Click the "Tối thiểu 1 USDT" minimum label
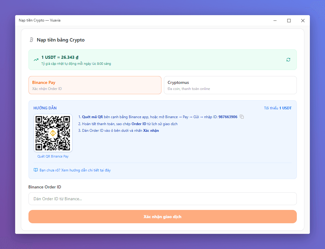This screenshot has height=249, width=325. [x=277, y=108]
